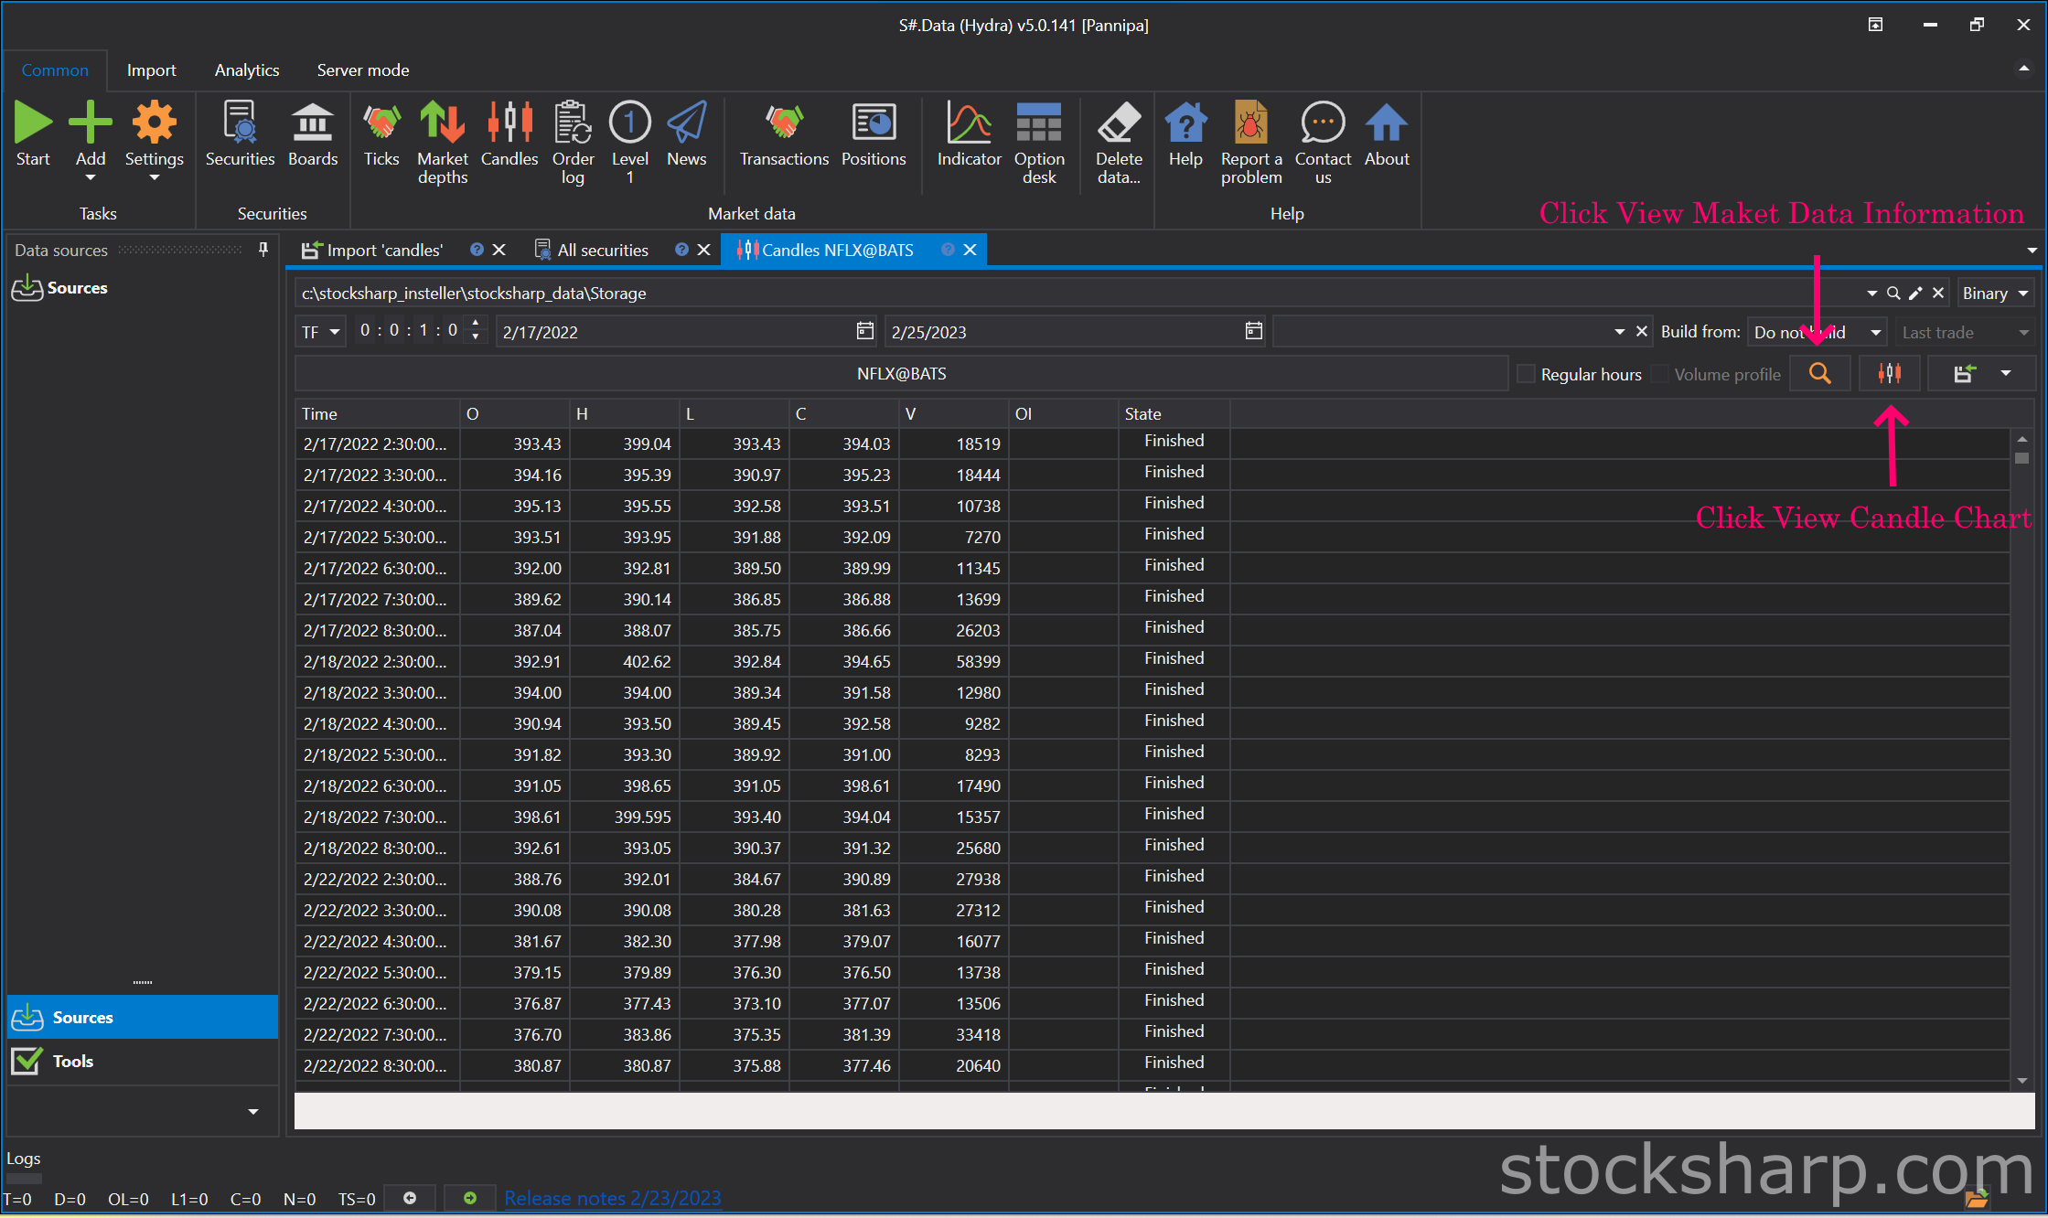Expand the export options arrow
Screen dimensions: 2048x1218
(x=2006, y=373)
